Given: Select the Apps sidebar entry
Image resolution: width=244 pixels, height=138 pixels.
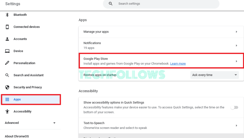Looking at the screenshot, I should [31, 100].
